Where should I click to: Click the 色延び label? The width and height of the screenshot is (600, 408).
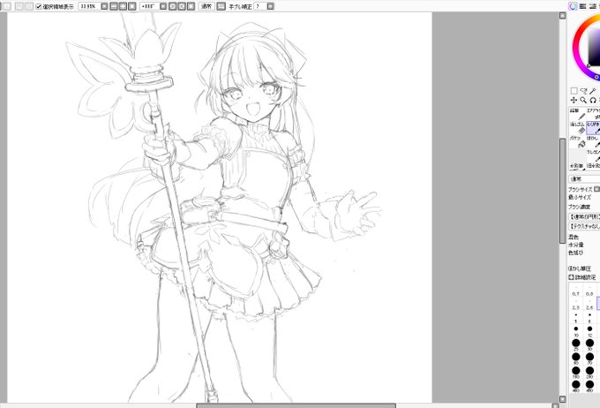[x=576, y=253]
